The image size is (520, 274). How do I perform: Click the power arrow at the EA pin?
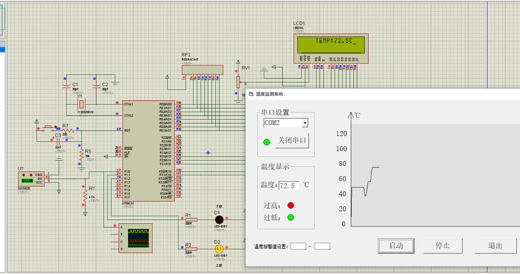tap(106, 156)
